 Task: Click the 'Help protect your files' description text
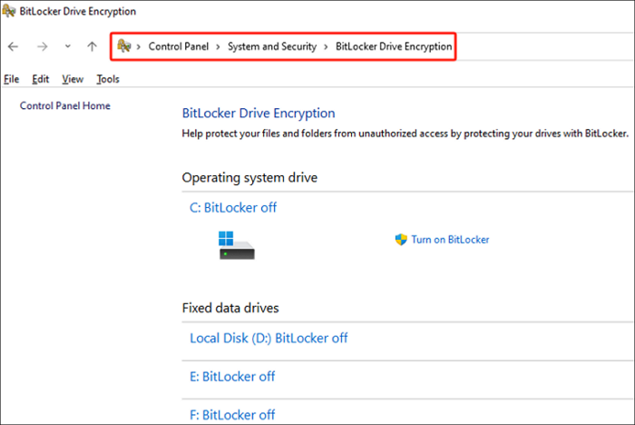(x=405, y=133)
